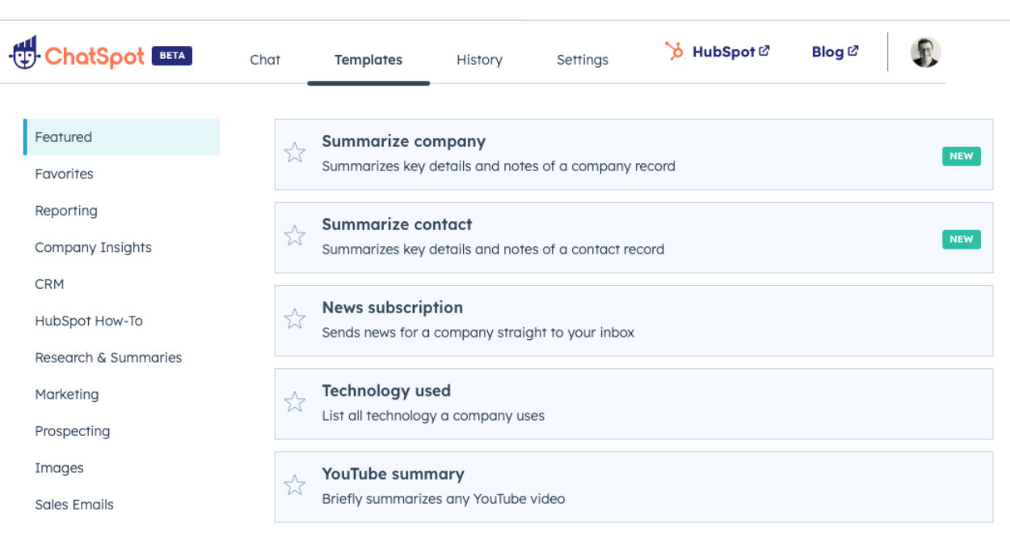Open the Images category
This screenshot has width=1010, height=545.
tap(59, 468)
